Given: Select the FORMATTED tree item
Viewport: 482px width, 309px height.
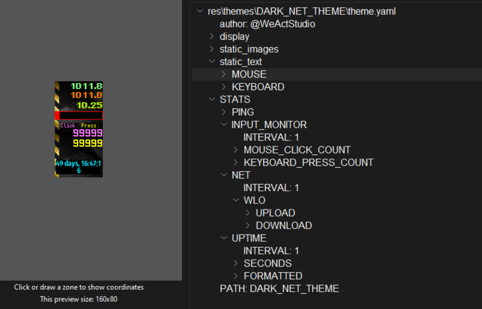Looking at the screenshot, I should tap(273, 276).
